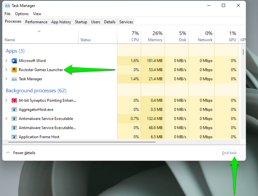Sort by the Status column header
This screenshot has width=258, height=196.
[x=98, y=37]
